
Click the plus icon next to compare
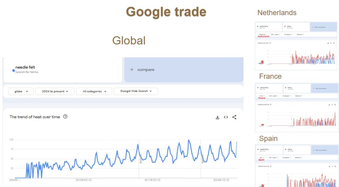(x=132, y=70)
